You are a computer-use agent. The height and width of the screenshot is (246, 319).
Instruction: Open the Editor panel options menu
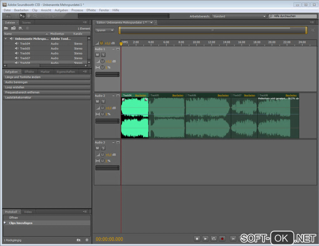pyautogui.click(x=312, y=22)
